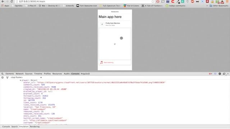Click the followers_count 31812 line
The height and width of the screenshot is (129, 230).
coord(36,96)
